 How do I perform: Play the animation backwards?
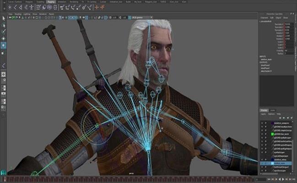[280, 179]
